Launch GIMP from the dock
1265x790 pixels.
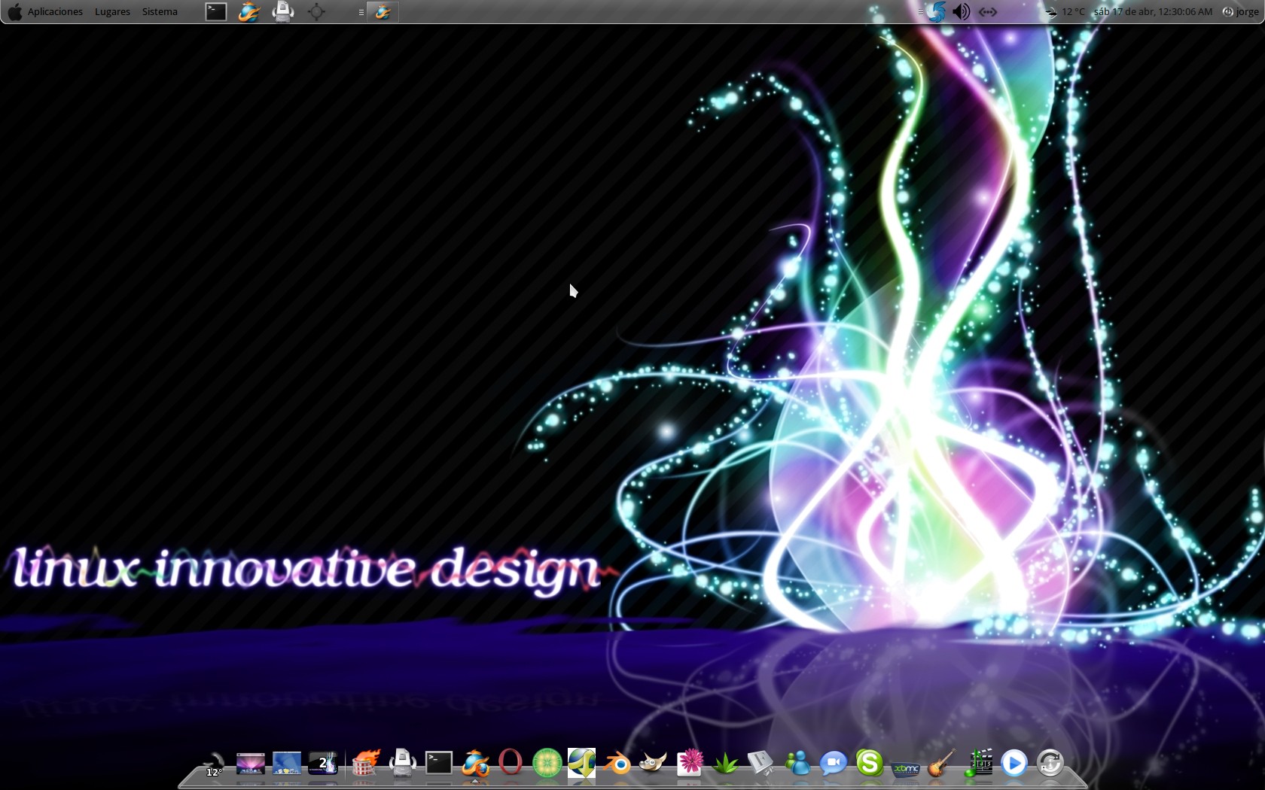pyautogui.click(x=654, y=763)
